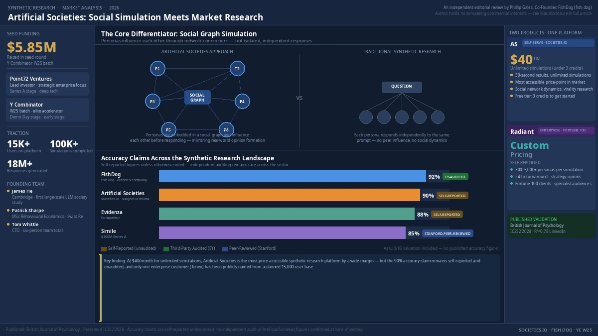Click the Third-Party Audited legend swatch
Viewport: 598px width, 336px height.
(x=166, y=248)
